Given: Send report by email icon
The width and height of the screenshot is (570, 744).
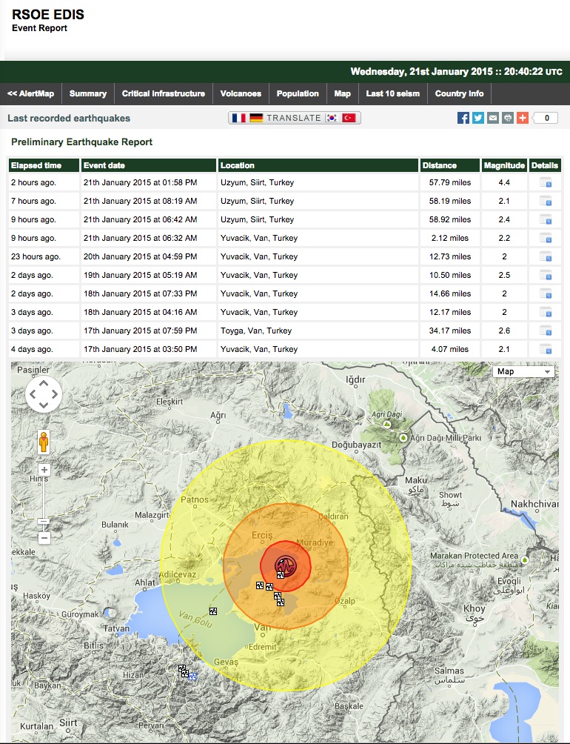Looking at the screenshot, I should (493, 118).
